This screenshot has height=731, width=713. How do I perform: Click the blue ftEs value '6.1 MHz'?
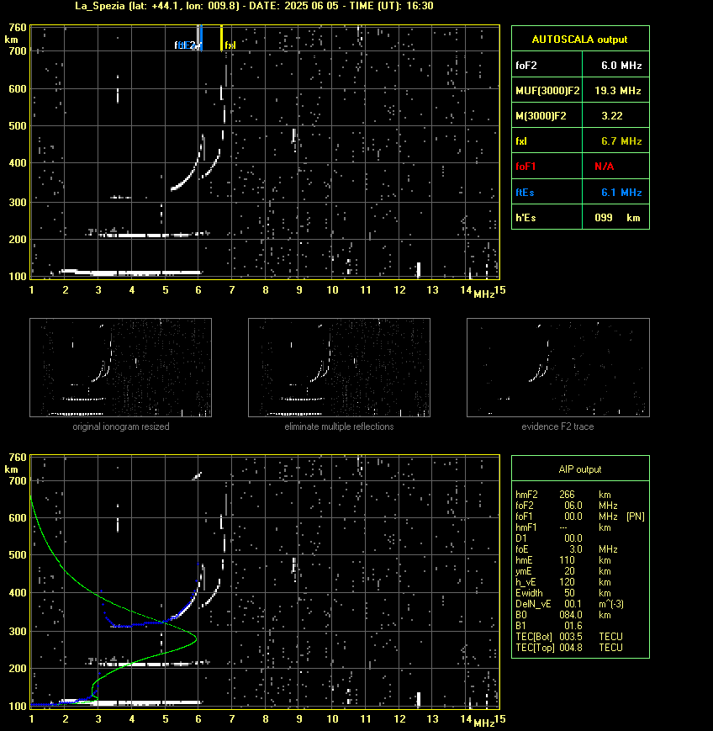[621, 192]
